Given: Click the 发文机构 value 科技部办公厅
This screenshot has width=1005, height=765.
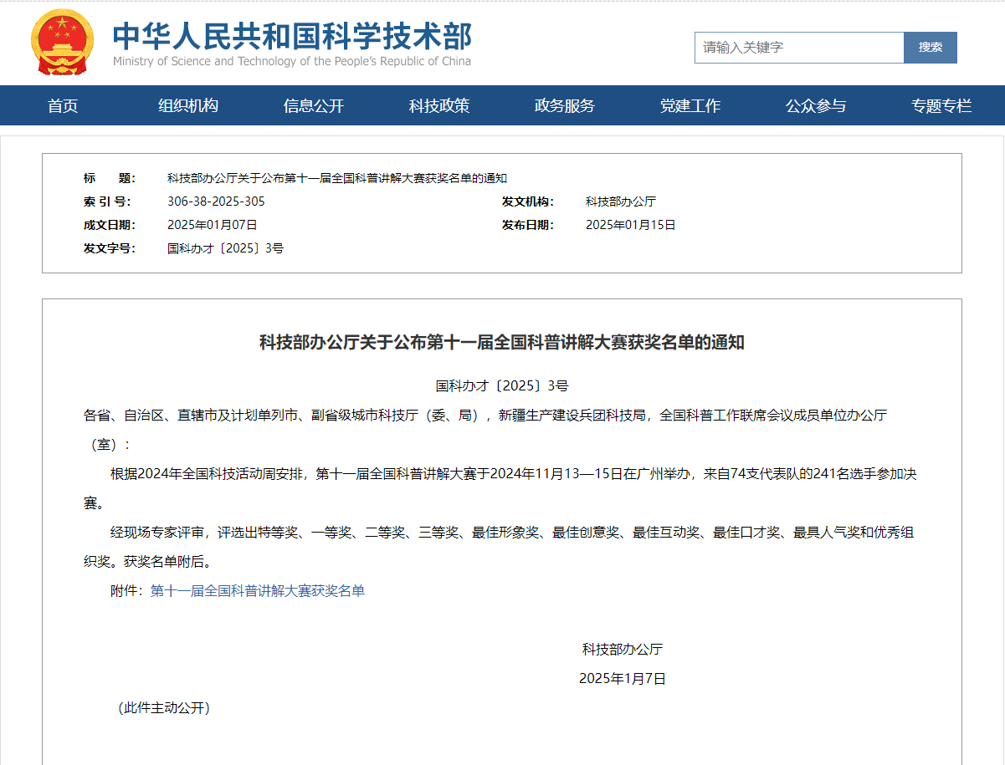Looking at the screenshot, I should (621, 201).
